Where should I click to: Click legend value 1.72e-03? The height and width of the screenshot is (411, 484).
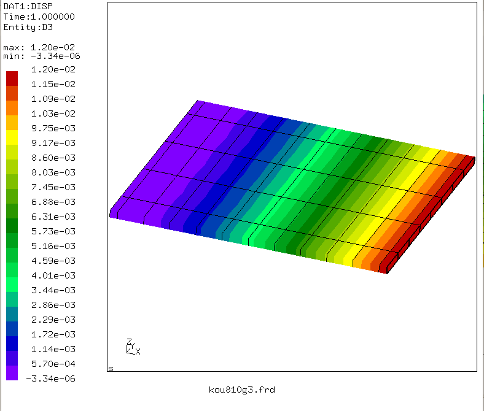click(x=53, y=334)
